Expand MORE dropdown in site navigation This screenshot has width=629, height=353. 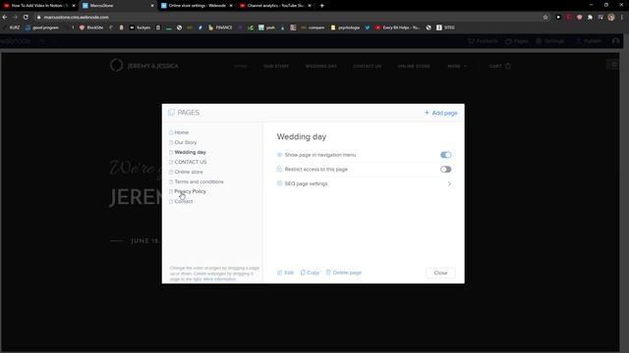pyautogui.click(x=457, y=66)
